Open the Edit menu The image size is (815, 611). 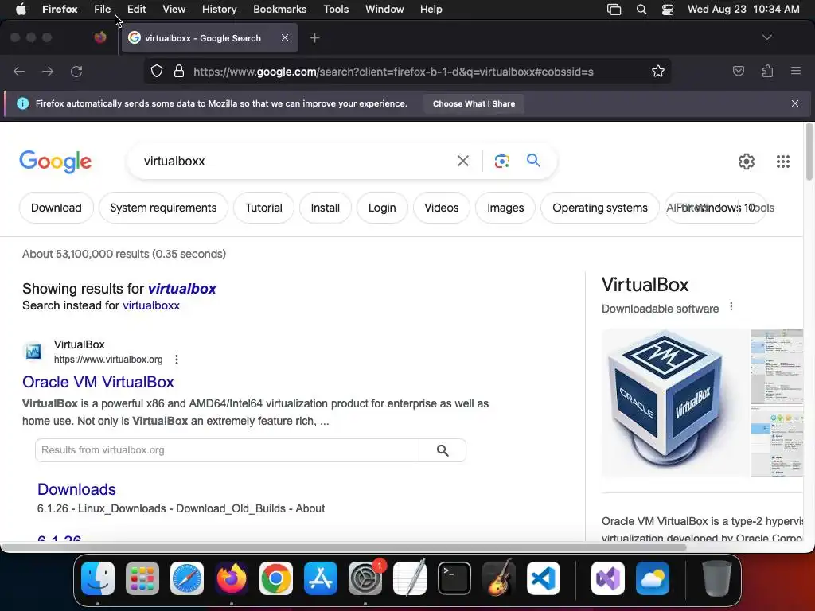[x=136, y=10]
